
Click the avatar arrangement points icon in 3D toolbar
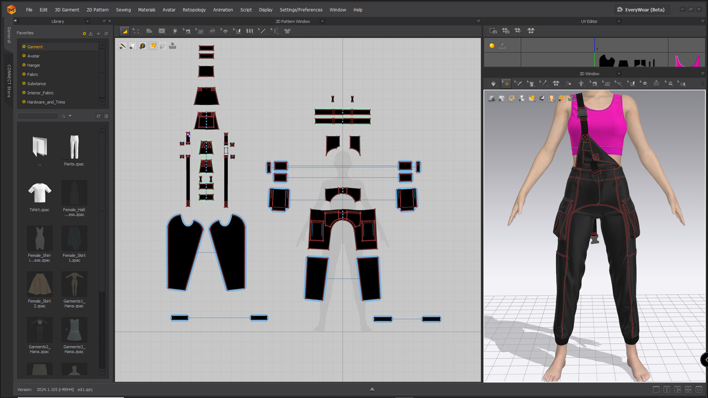pos(581,83)
